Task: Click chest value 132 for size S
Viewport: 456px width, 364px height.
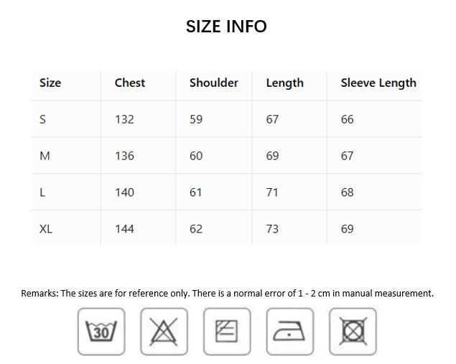Action: pos(124,119)
